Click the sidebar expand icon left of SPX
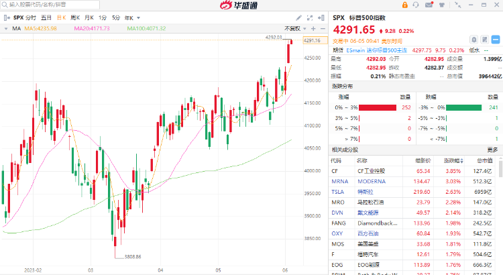The height and width of the screenshot is (275, 503). pos(7,18)
